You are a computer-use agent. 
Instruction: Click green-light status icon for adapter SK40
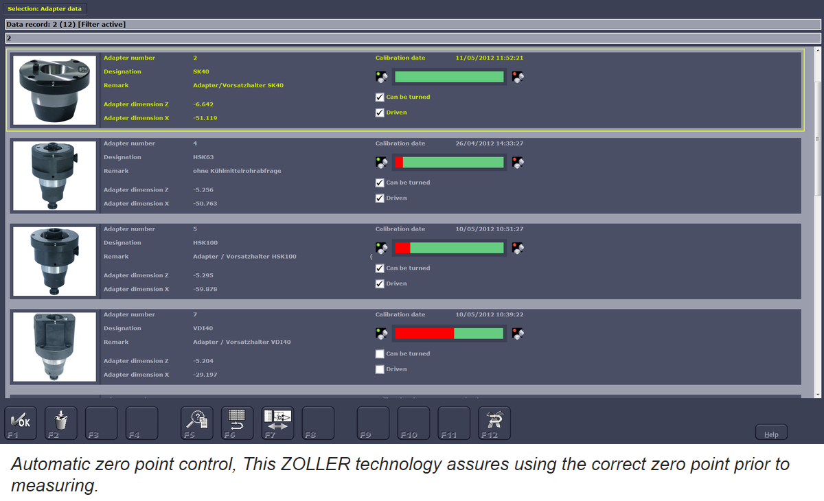pyautogui.click(x=382, y=77)
